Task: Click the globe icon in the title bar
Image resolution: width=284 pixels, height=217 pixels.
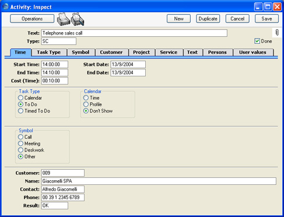Action: [x=5, y=6]
